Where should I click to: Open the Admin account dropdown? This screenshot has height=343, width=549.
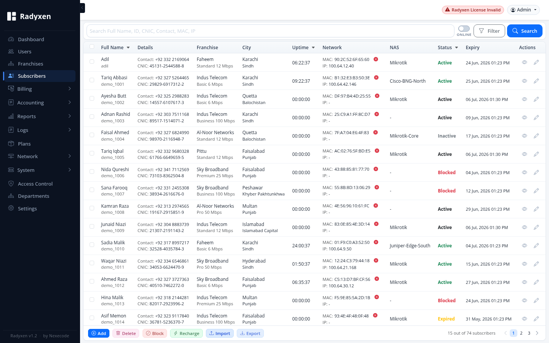[523, 10]
